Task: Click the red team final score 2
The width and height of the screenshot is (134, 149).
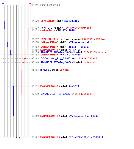Action: [x=20, y=138]
